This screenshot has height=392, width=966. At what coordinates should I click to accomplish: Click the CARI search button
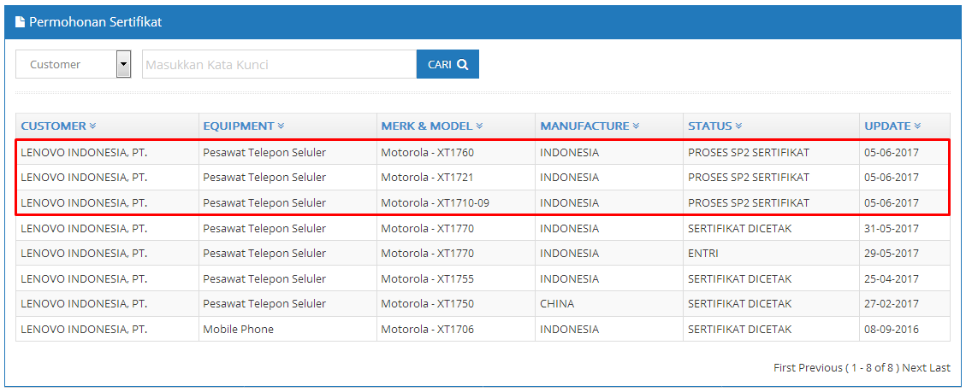click(x=447, y=64)
